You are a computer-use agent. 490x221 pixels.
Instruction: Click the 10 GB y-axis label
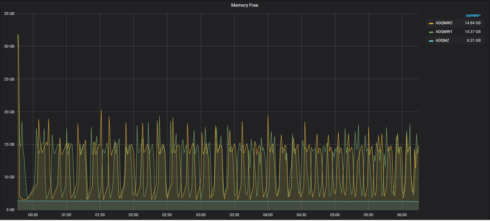(9, 177)
